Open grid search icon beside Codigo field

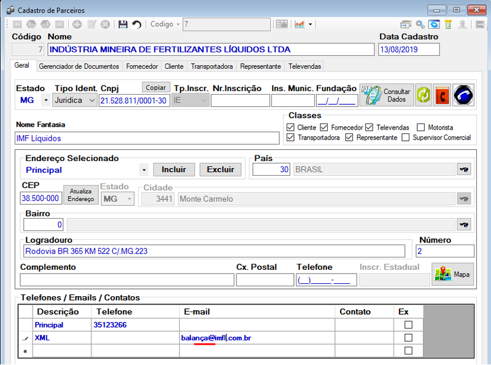[x=282, y=24]
